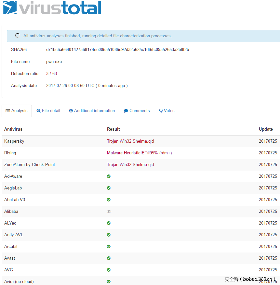Click the Alibaba antivirus name
280x285 pixels.
11,211
